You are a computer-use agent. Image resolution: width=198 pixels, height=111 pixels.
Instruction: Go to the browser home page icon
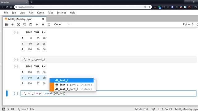pyautogui.click(x=11, y=7)
